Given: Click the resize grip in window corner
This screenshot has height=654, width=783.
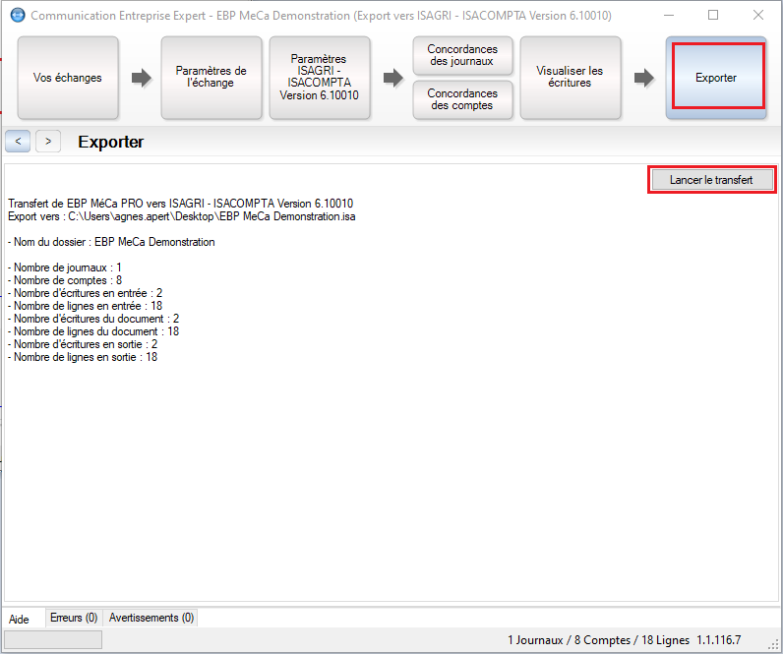Looking at the screenshot, I should (x=773, y=644).
